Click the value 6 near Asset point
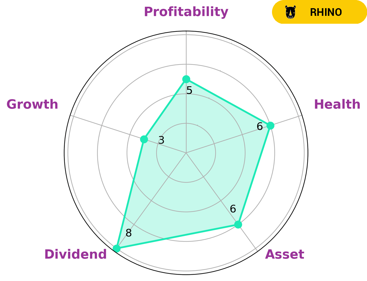The image size is (367, 281). pos(233,209)
